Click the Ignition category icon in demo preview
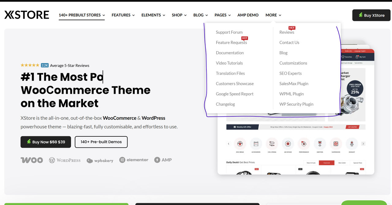Screen dimensions: 392x205 [x=320, y=143]
